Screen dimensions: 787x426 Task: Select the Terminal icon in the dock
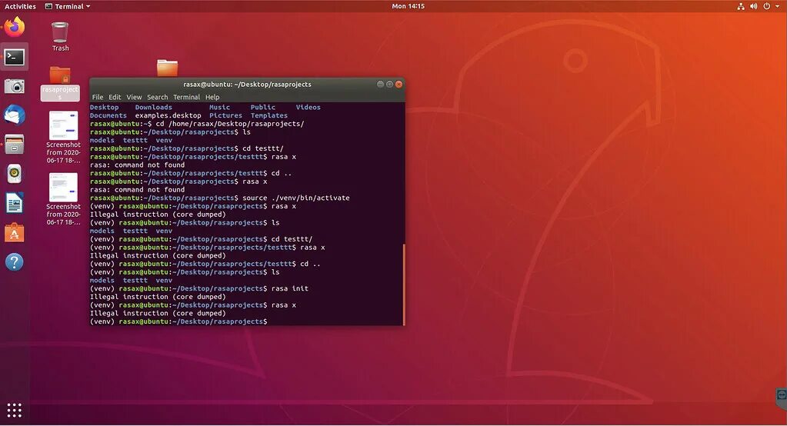click(15, 57)
